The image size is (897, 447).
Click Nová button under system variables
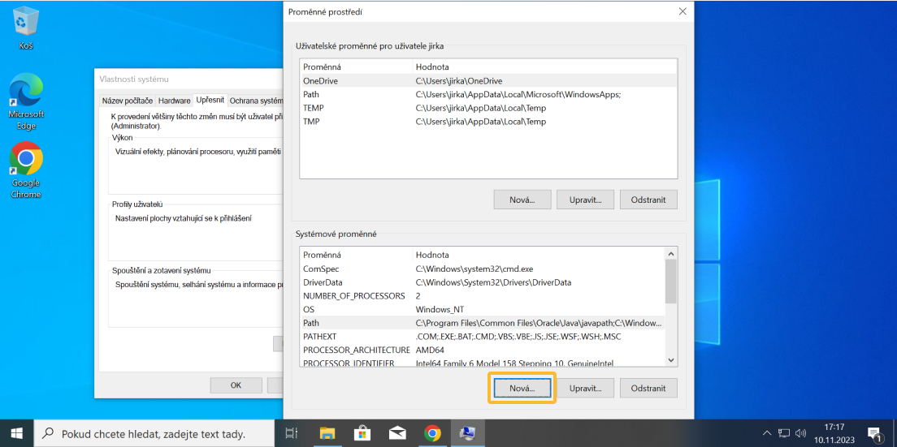(522, 388)
